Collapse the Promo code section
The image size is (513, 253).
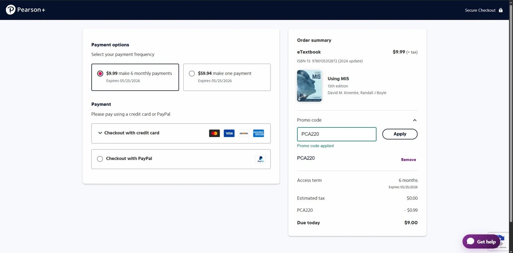pyautogui.click(x=415, y=120)
